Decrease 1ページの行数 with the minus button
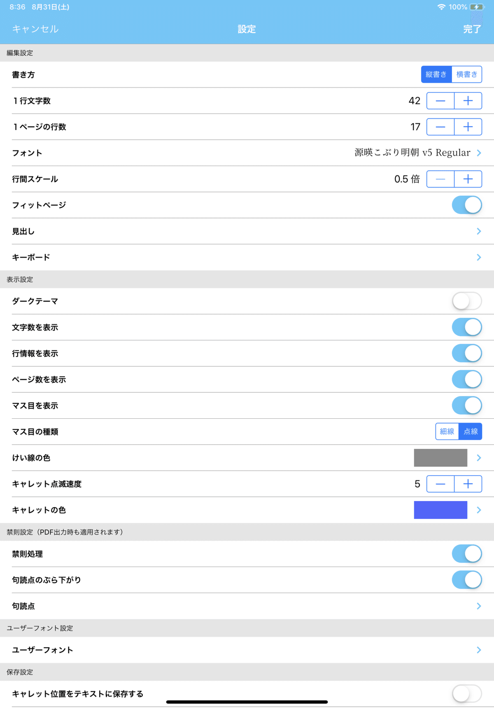 (x=440, y=127)
